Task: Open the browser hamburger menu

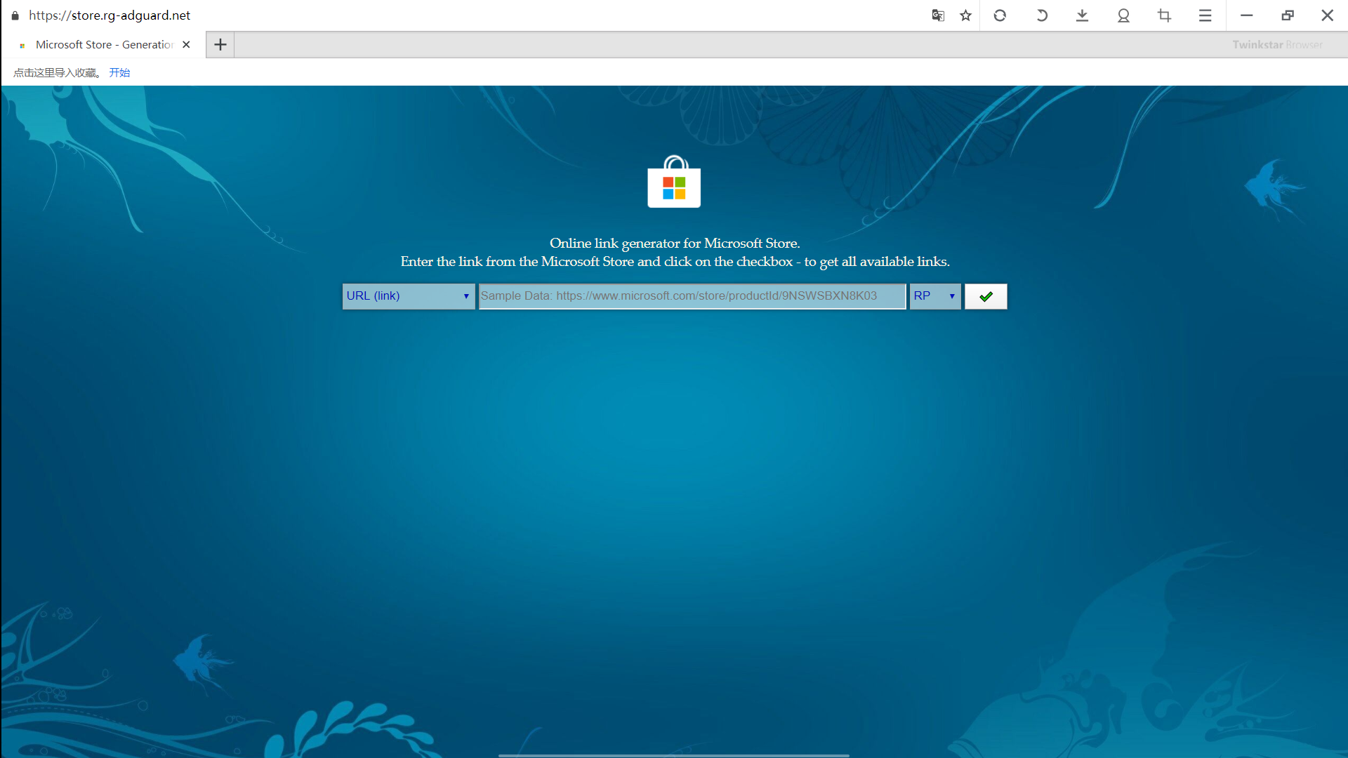Action: 1205,15
